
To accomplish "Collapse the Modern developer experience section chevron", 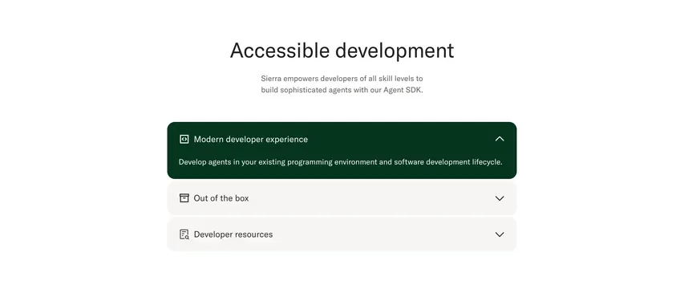I will pos(500,139).
